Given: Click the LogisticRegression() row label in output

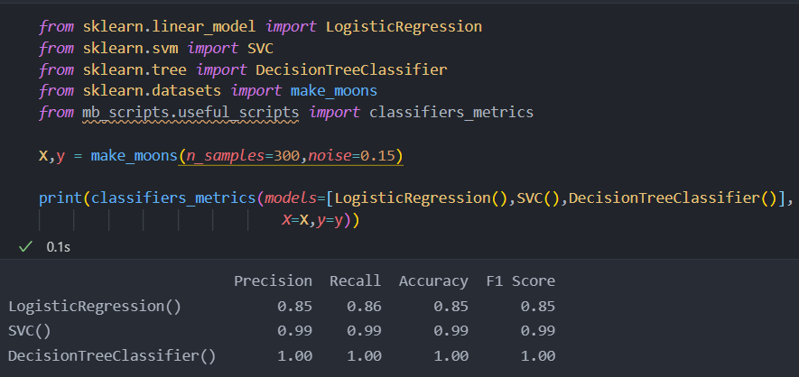Looking at the screenshot, I should (x=95, y=306).
